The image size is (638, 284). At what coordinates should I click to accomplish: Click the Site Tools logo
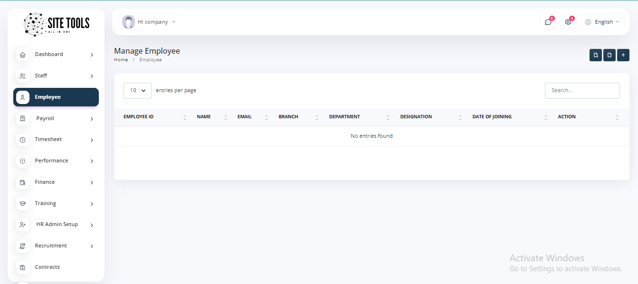coord(57,25)
